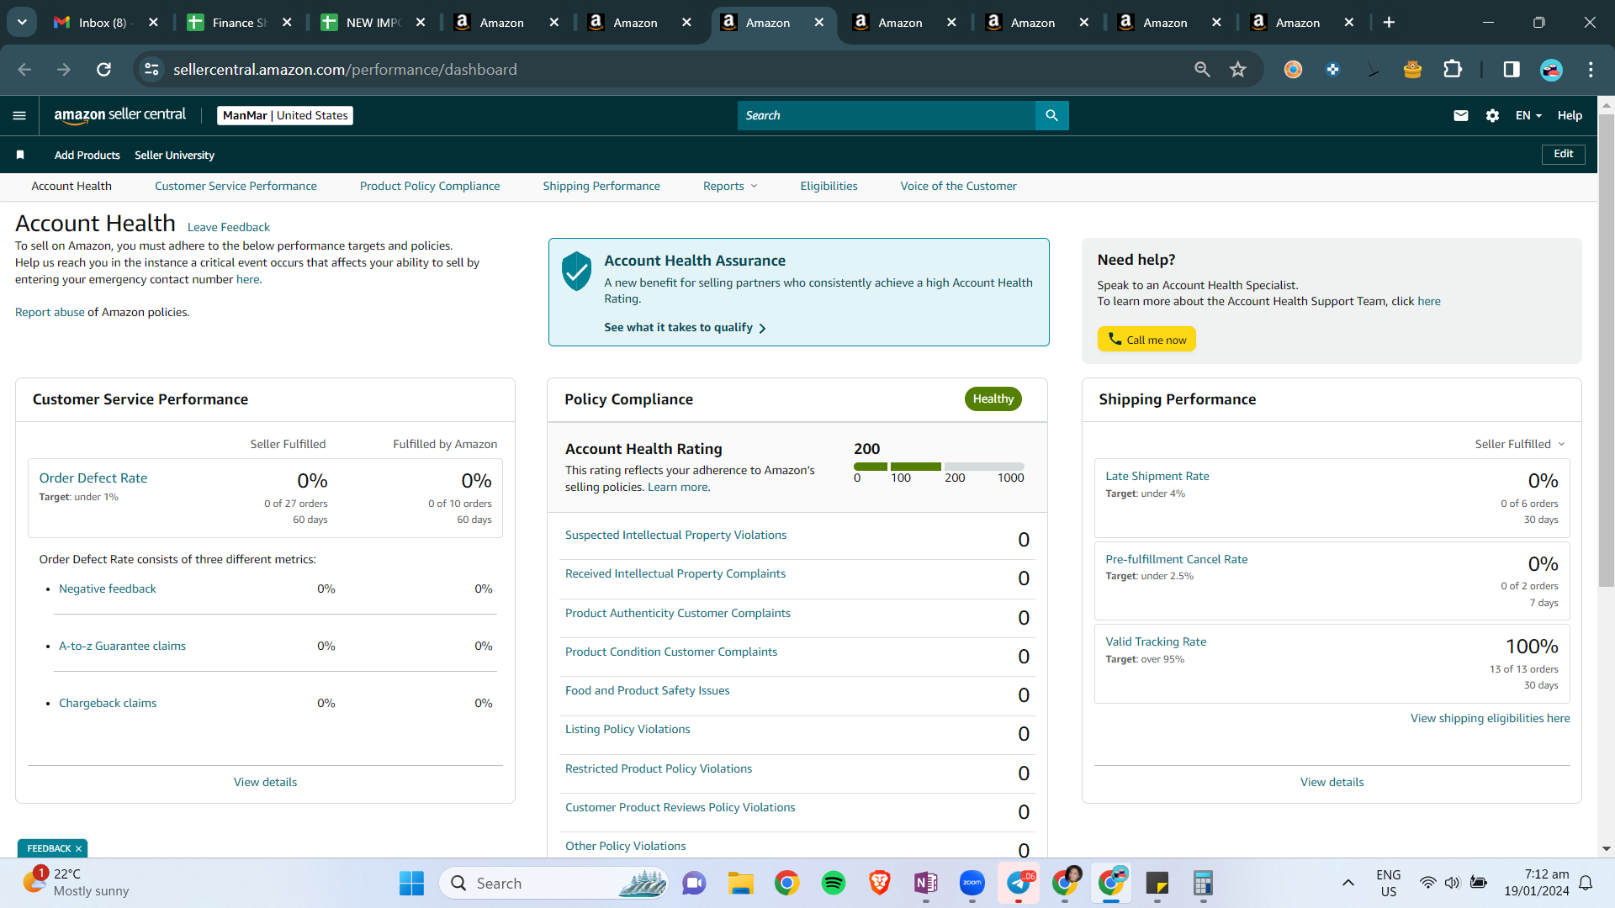Open the Windows Start menu

(411, 883)
